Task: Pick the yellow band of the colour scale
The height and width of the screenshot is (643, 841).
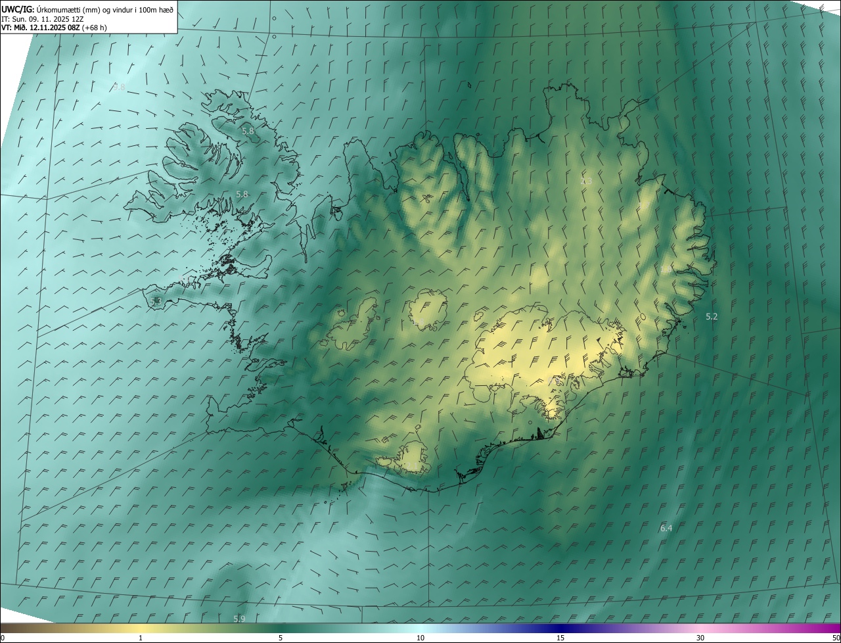Action: click(x=141, y=628)
